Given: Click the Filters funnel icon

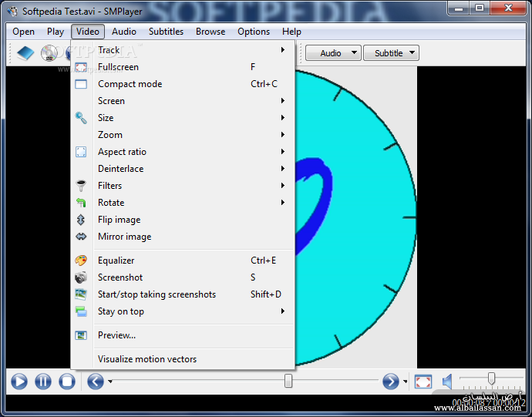Looking at the screenshot, I should pos(81,186).
